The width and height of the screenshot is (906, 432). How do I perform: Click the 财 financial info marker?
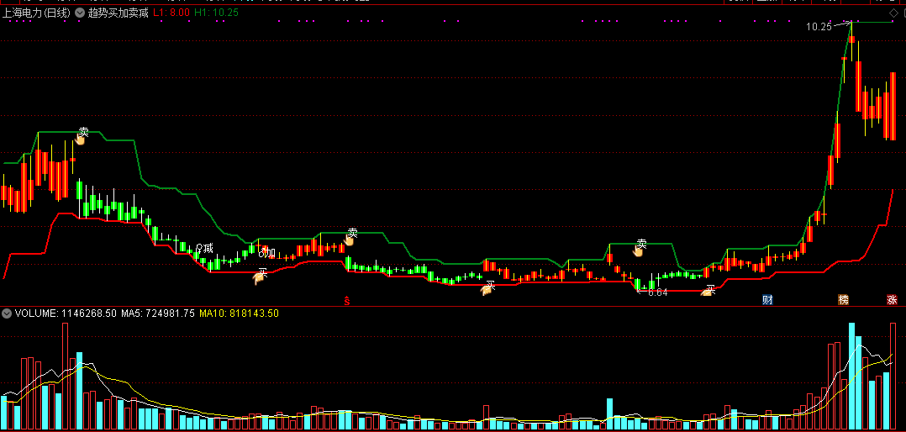pyautogui.click(x=767, y=300)
